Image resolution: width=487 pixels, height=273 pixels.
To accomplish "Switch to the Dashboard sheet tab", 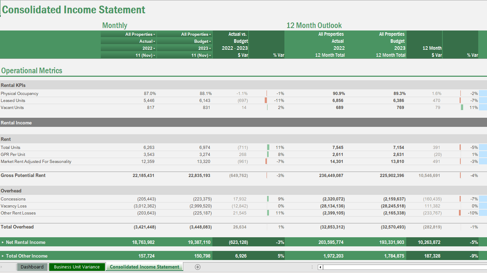I will 32,267.
